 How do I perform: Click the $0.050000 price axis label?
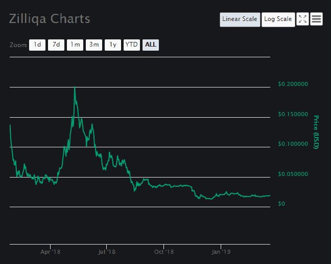(293, 174)
